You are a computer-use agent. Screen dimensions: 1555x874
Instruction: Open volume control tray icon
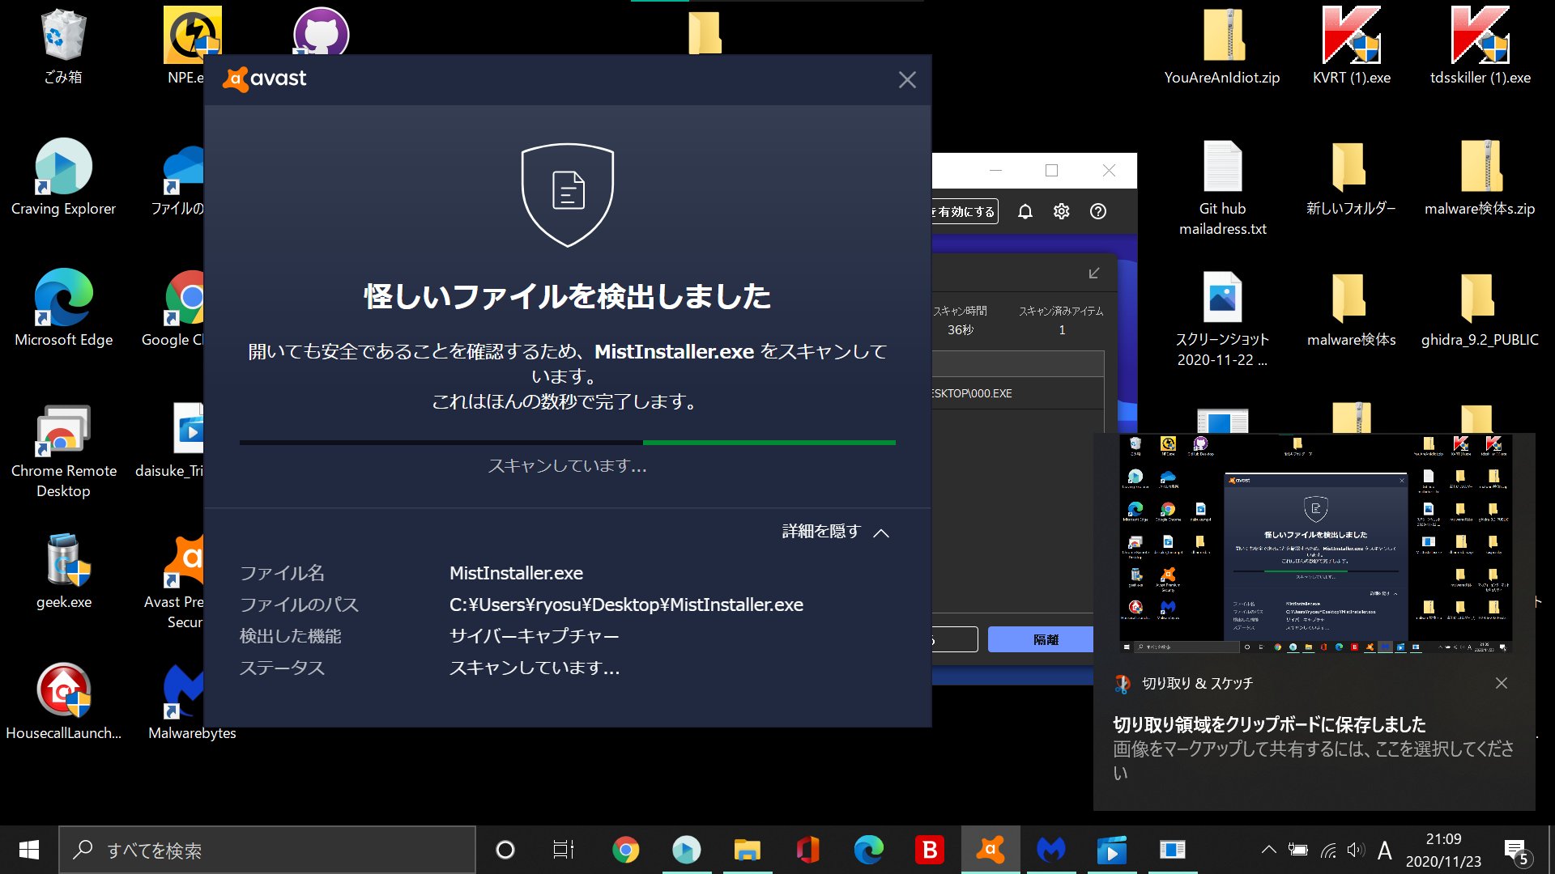pos(1356,850)
